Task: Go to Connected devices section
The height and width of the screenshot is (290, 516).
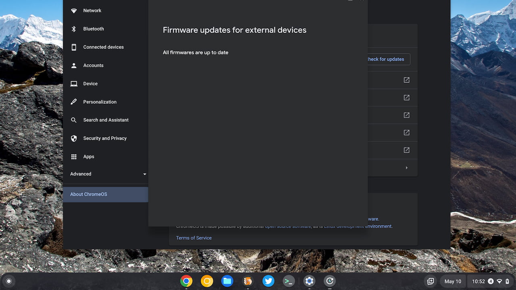Action: pyautogui.click(x=106, y=47)
